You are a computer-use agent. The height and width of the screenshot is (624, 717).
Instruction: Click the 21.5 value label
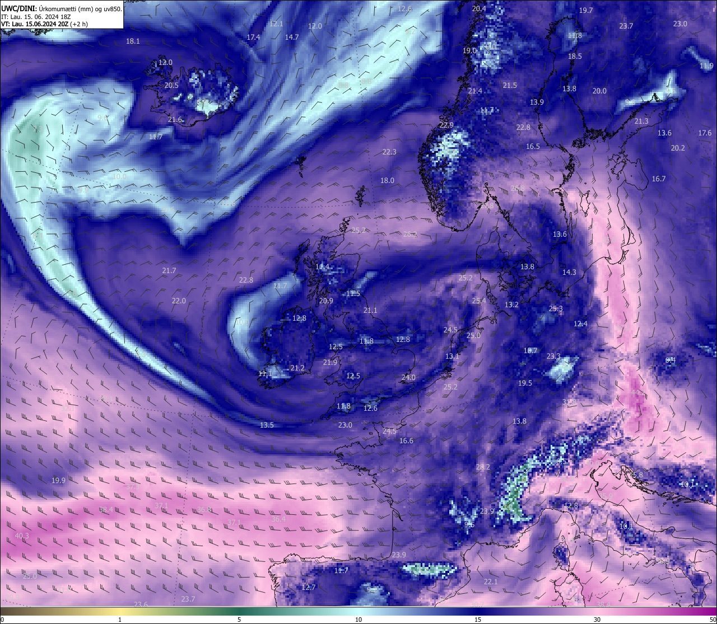510,86
